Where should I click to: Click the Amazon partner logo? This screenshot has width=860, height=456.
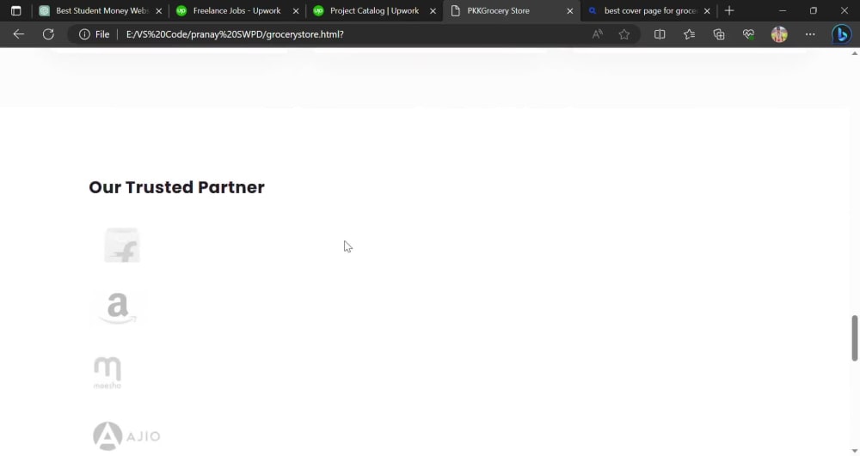[x=118, y=309]
